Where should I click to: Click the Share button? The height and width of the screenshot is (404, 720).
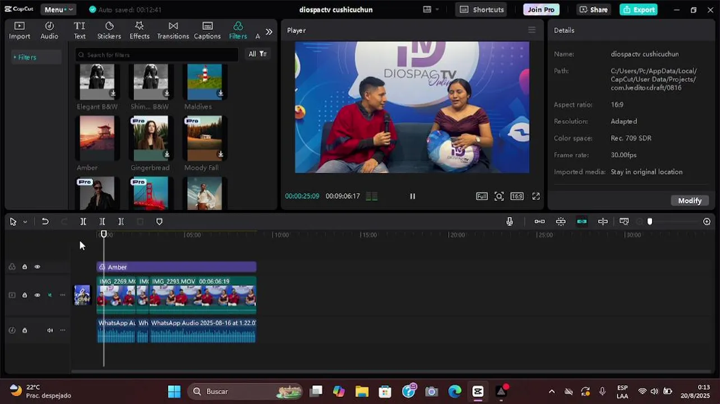(594, 10)
